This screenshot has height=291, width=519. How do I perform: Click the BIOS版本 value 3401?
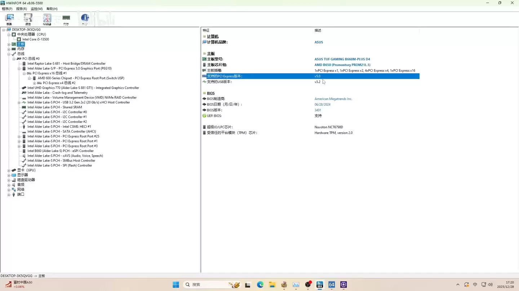(x=318, y=110)
